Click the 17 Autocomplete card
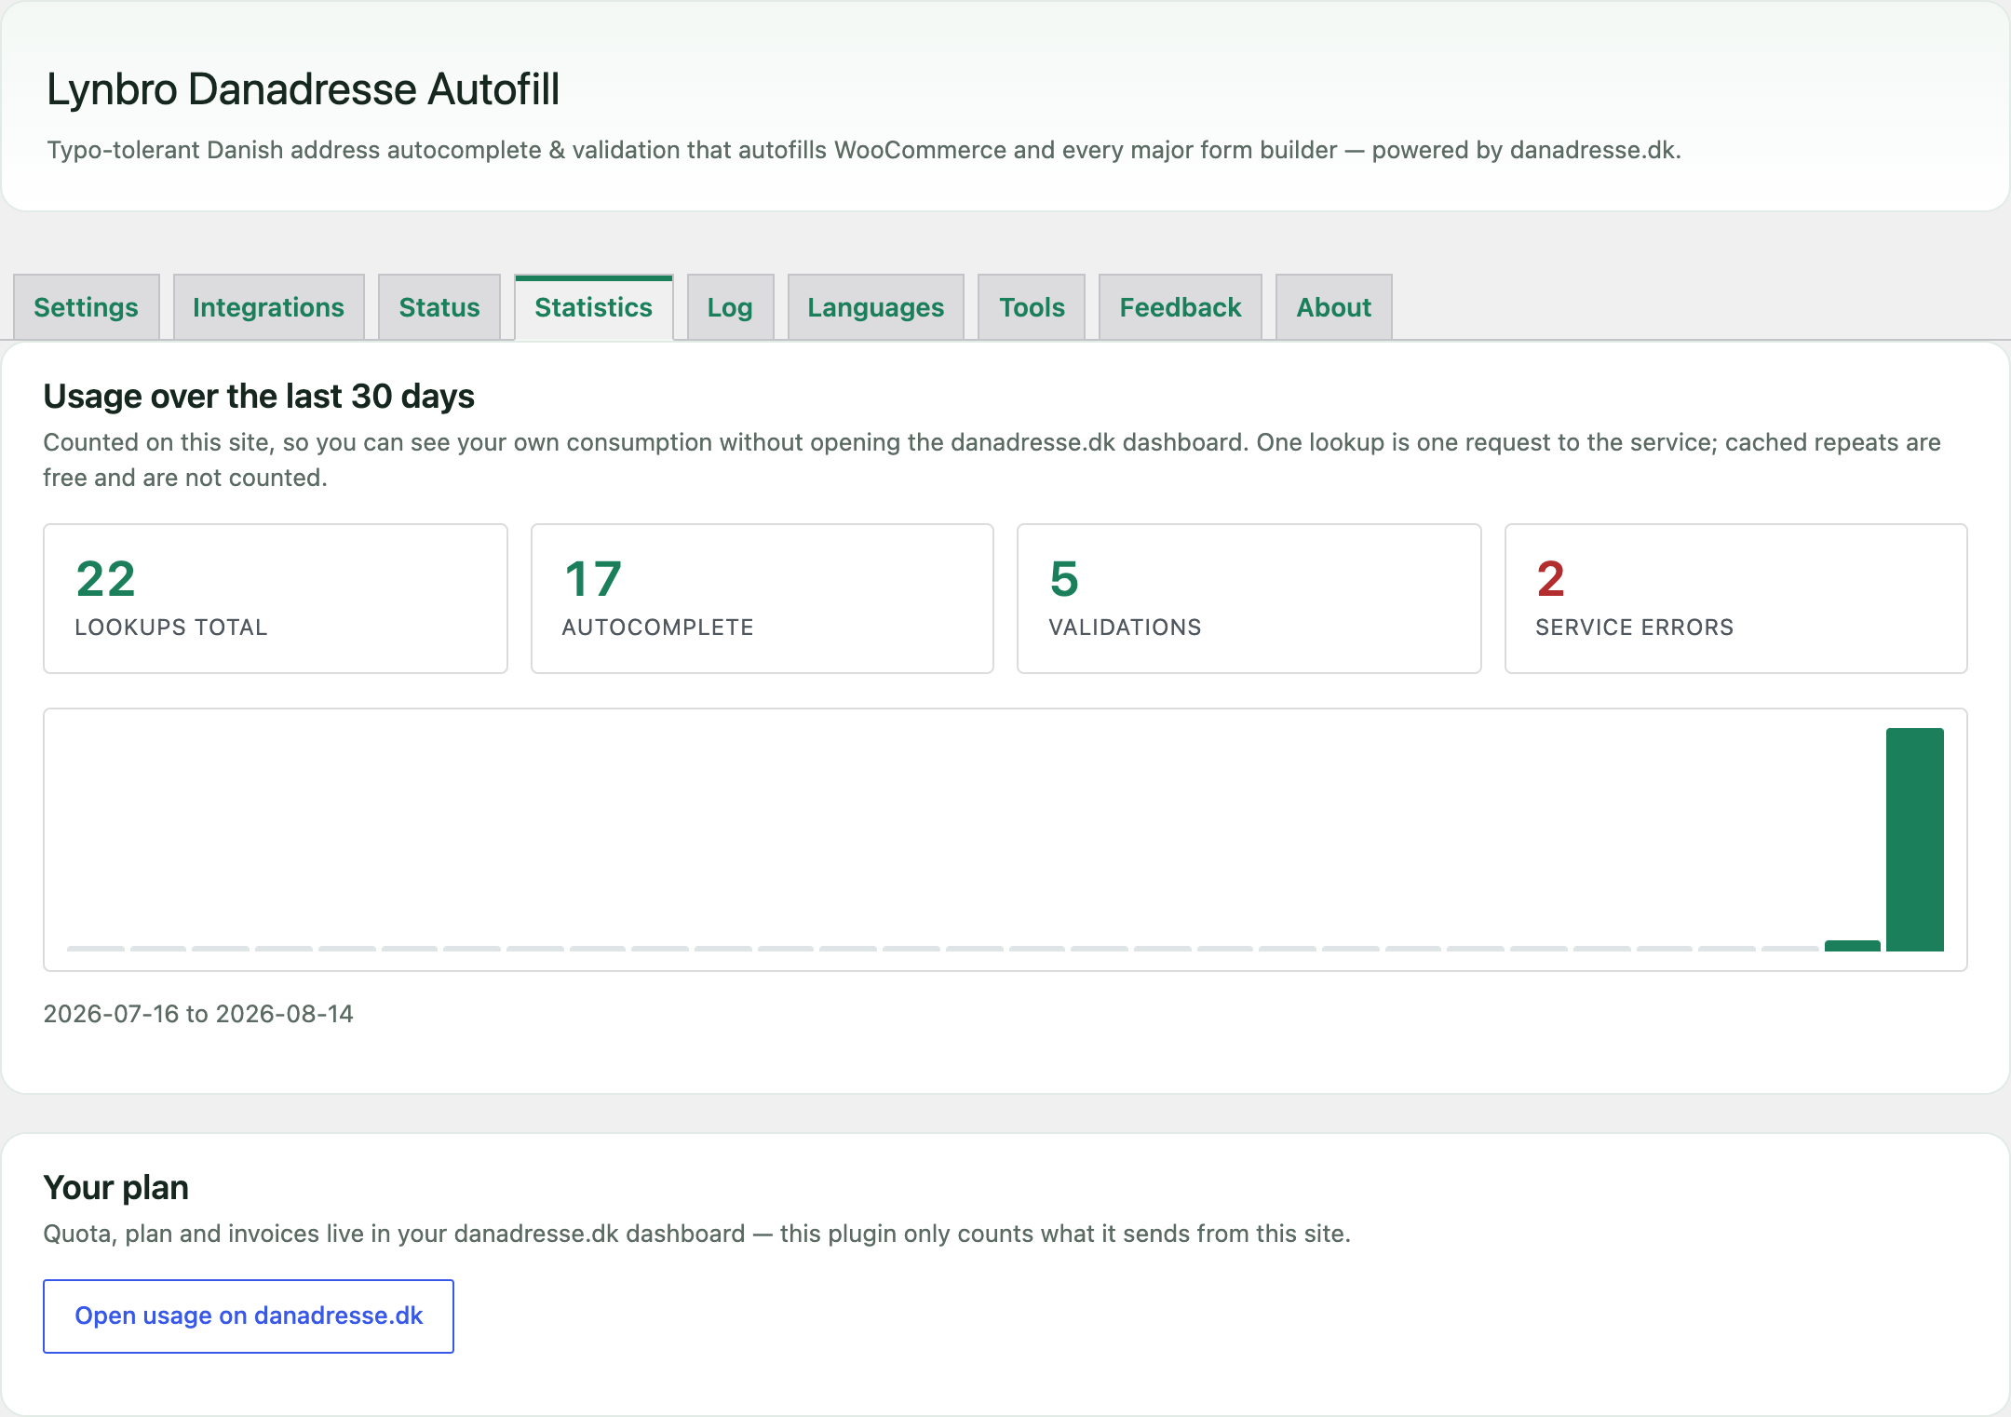The width and height of the screenshot is (2011, 1417). tap(763, 599)
